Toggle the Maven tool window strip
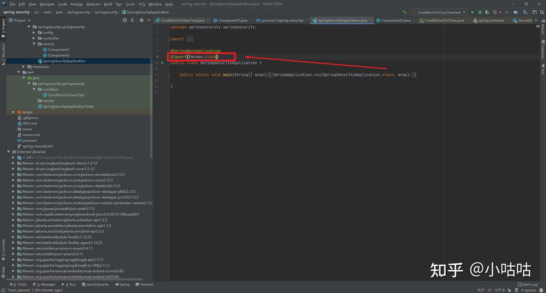Viewport: 546px width, 293px height. [x=543, y=27]
